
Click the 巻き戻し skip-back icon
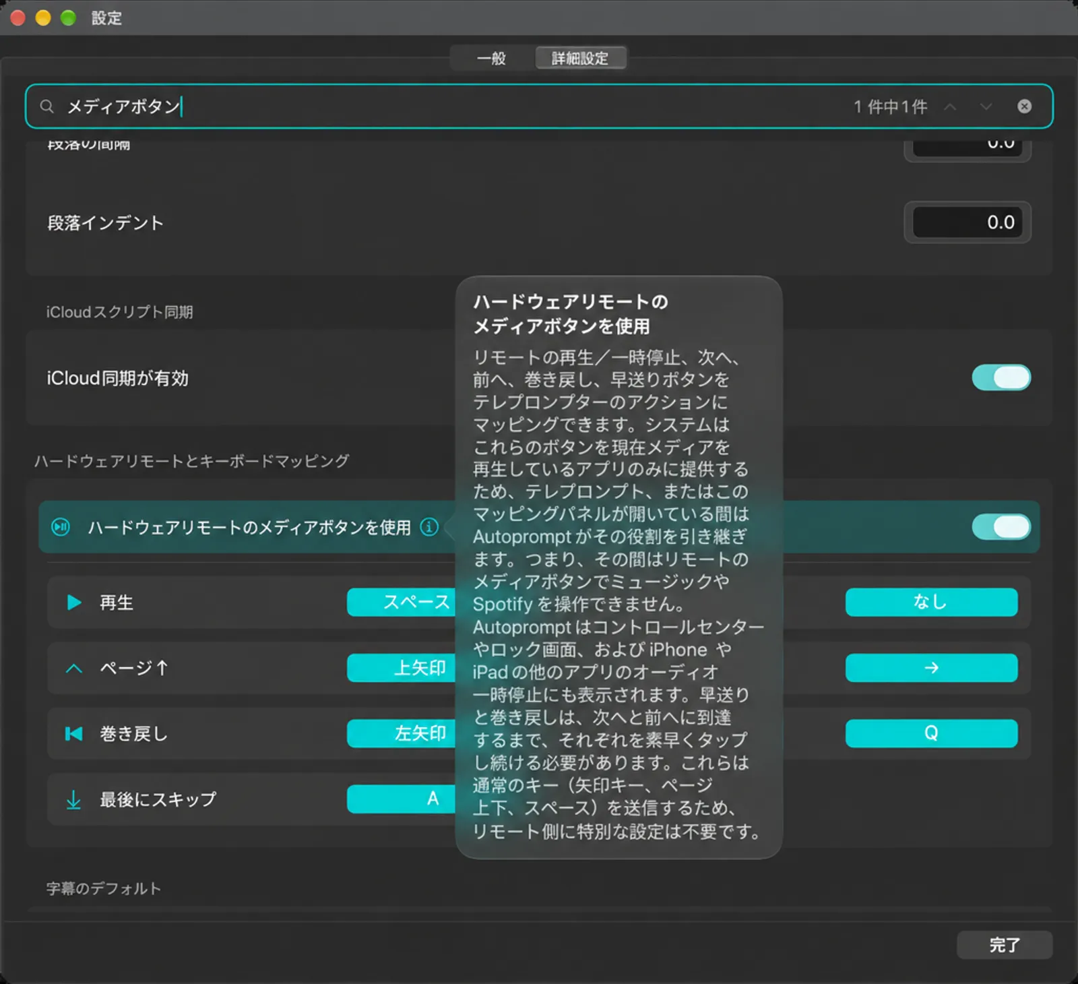(x=73, y=734)
